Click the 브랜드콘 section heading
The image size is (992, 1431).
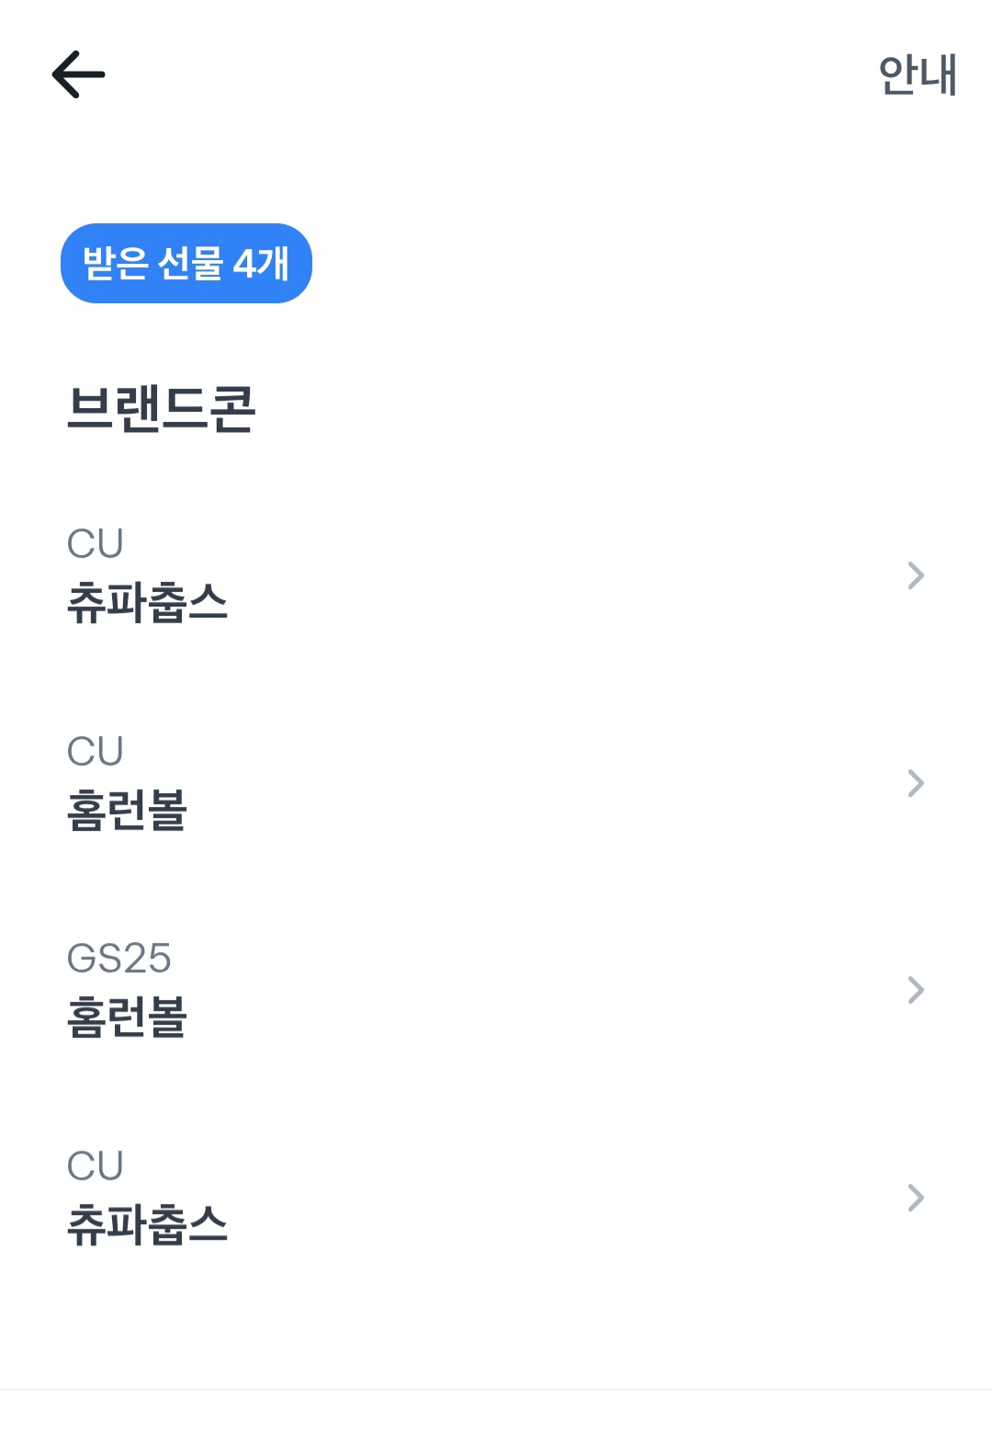pyautogui.click(x=161, y=409)
